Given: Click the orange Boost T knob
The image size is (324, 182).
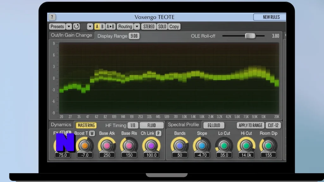Looking at the screenshot, I should pyautogui.click(x=85, y=146).
